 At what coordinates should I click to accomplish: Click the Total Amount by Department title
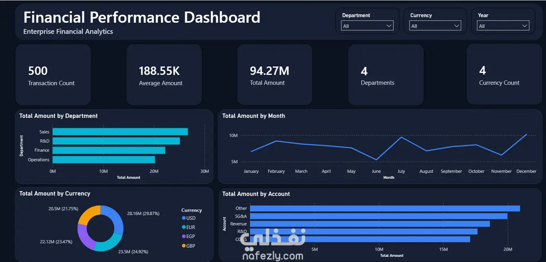[58, 116]
